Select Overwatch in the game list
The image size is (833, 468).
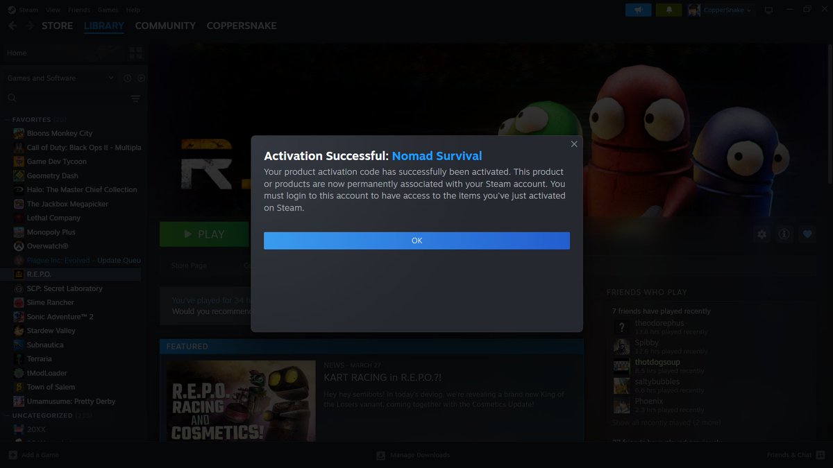(x=47, y=246)
